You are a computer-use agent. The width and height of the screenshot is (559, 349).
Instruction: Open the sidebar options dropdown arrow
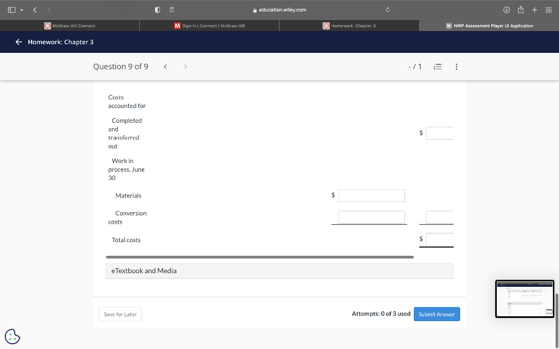[22, 10]
